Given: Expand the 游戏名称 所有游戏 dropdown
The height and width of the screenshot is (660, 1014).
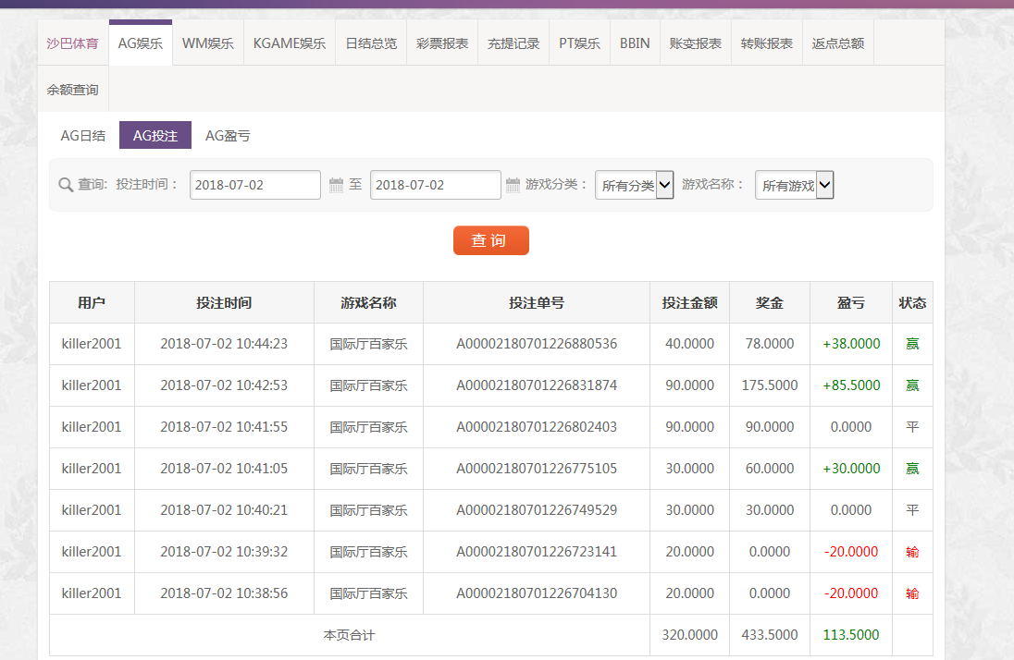Looking at the screenshot, I should click(794, 185).
